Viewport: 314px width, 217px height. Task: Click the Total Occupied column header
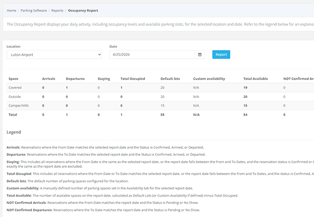132,79
